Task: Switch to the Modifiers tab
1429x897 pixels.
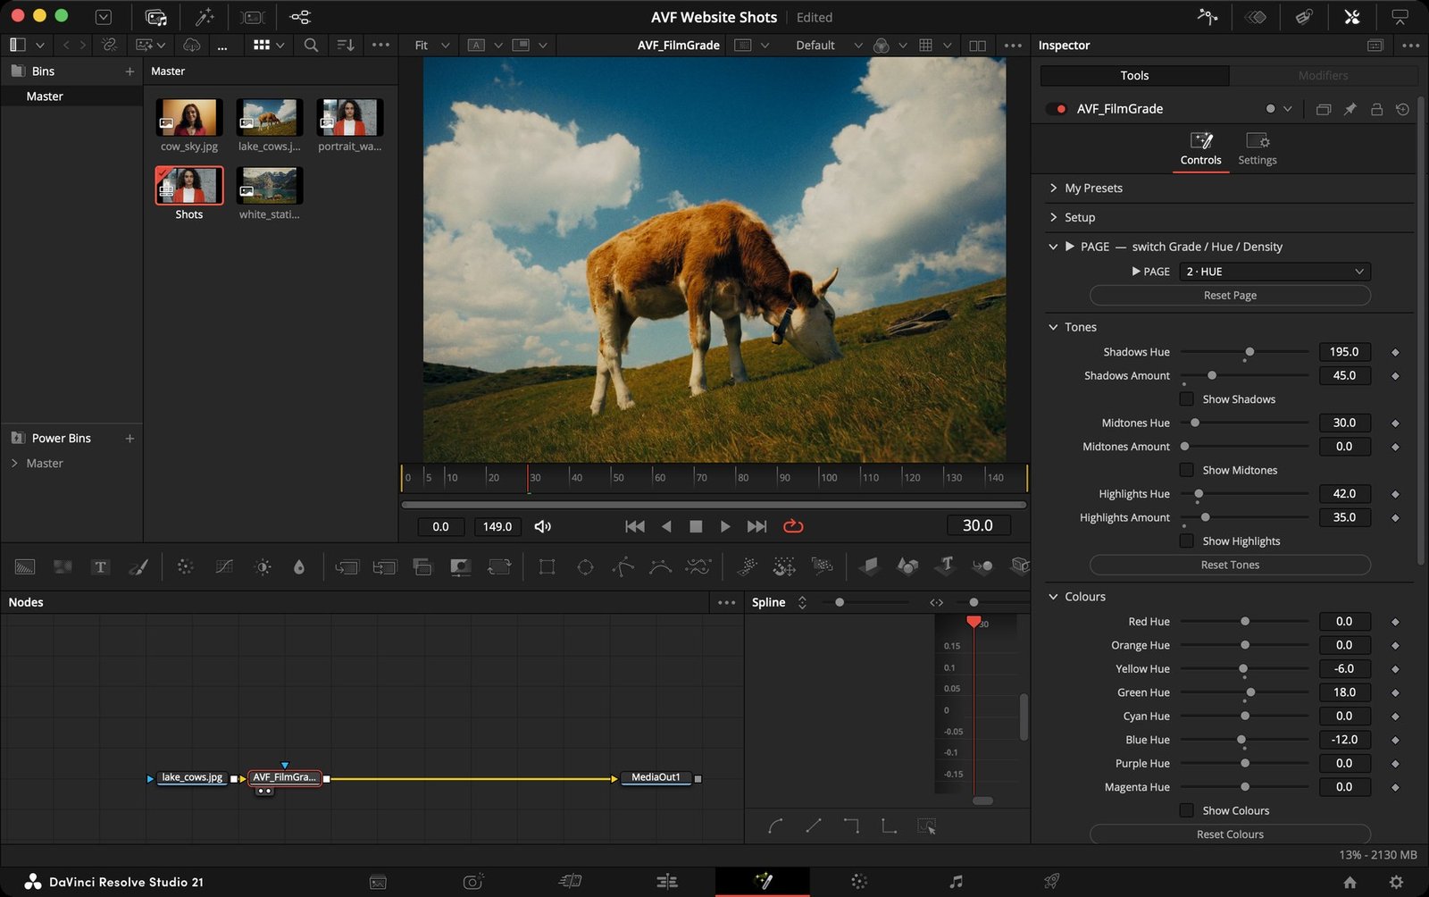Action: 1323,76
